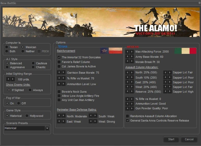Increase South perimeter defense rating
This screenshot has width=201, height=146.
click(x=95, y=116)
